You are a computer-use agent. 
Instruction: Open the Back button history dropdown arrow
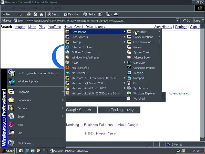(x=15, y=14)
